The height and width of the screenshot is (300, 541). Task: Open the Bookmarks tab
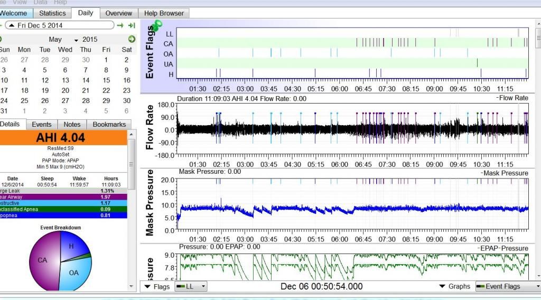coord(109,125)
